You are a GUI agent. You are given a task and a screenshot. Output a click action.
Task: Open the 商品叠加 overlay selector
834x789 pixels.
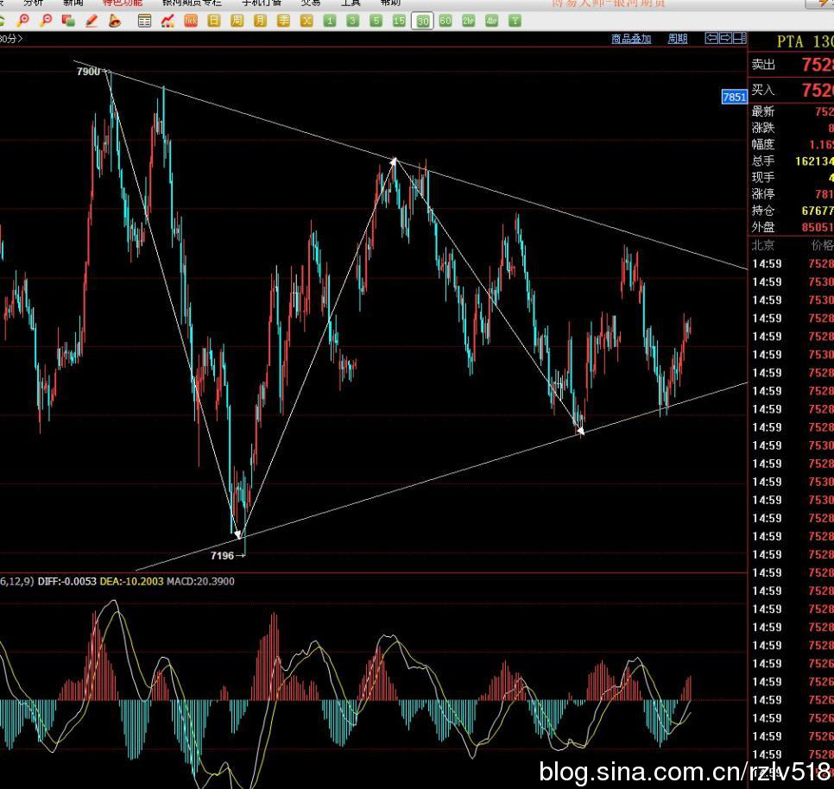pos(631,38)
